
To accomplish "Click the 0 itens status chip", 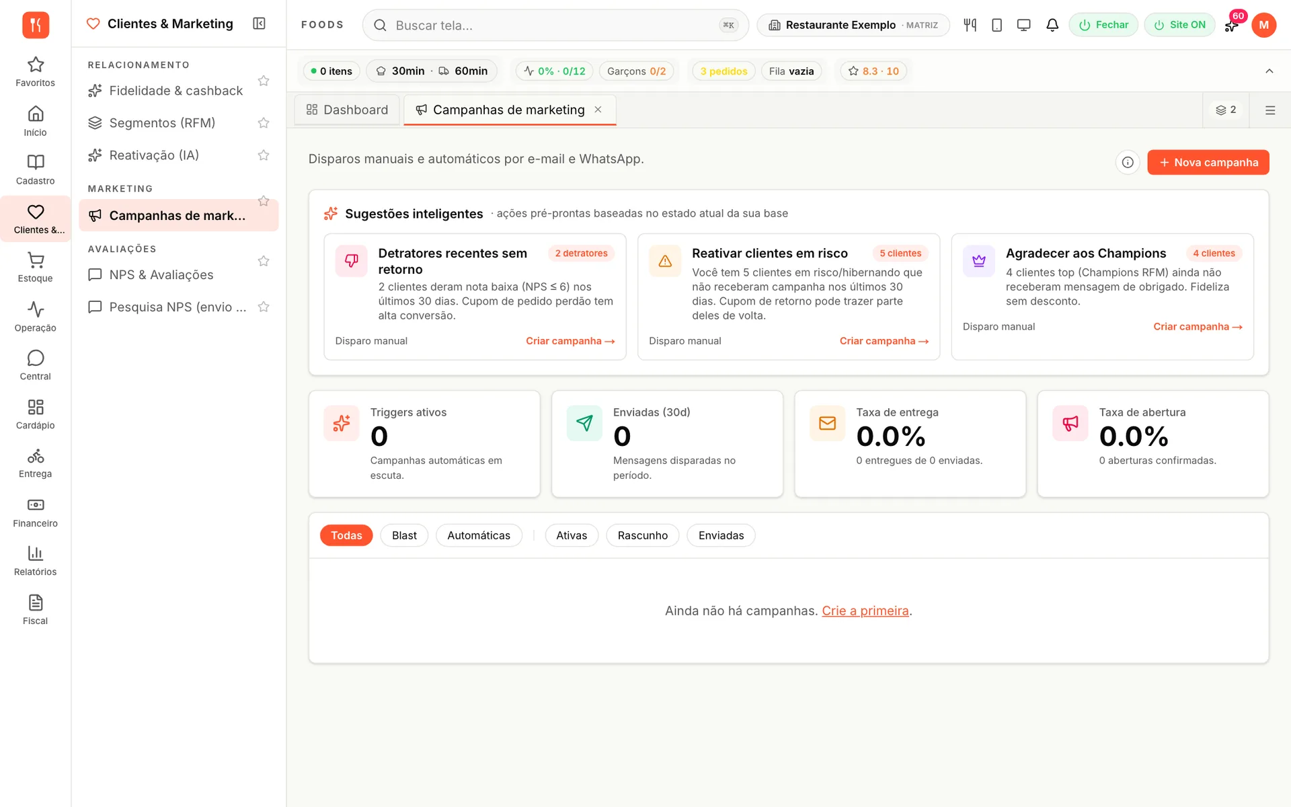I will coord(331,71).
